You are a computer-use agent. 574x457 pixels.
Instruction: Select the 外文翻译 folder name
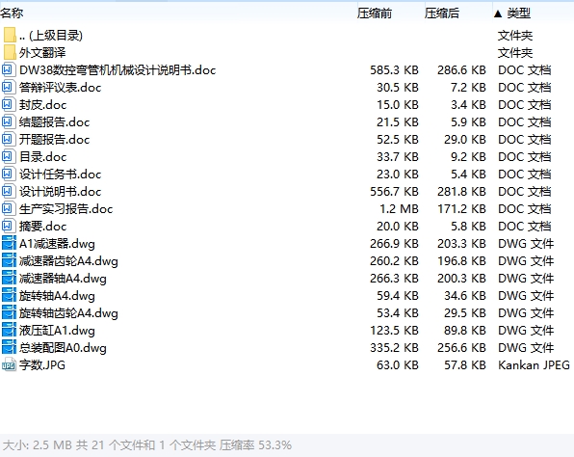click(x=42, y=53)
